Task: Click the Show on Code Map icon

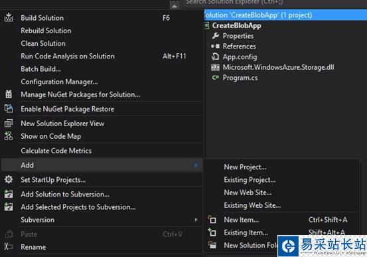Action: click(x=9, y=136)
